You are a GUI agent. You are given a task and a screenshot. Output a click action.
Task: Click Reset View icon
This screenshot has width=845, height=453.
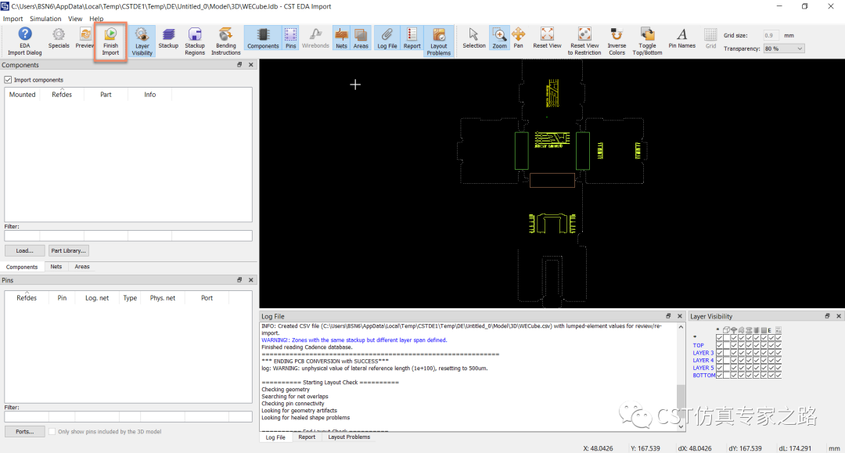pos(547,39)
